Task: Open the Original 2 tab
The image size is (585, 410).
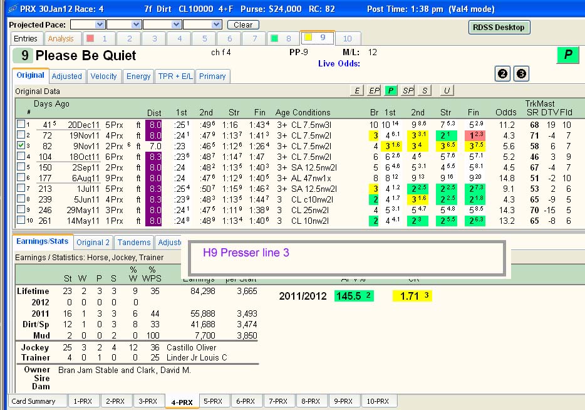Action: click(93, 243)
